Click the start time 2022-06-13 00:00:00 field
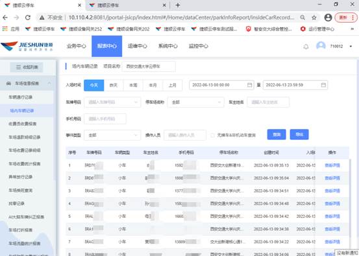Screen dimensions: 359x256 coord(221,85)
